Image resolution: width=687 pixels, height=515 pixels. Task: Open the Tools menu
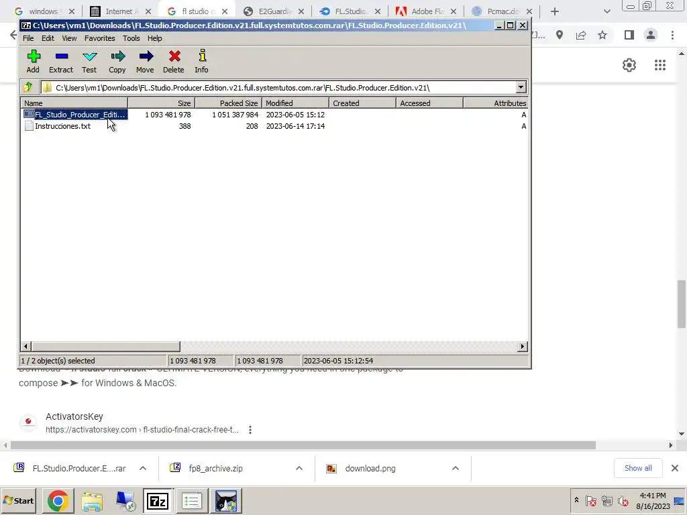click(x=131, y=38)
